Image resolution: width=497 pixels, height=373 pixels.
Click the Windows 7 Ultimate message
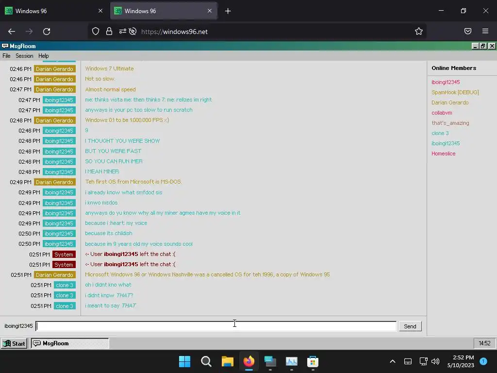pos(109,68)
